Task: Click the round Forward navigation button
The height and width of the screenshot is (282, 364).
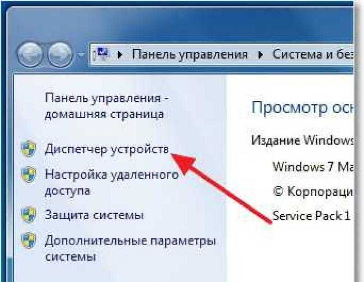Action: click(60, 54)
